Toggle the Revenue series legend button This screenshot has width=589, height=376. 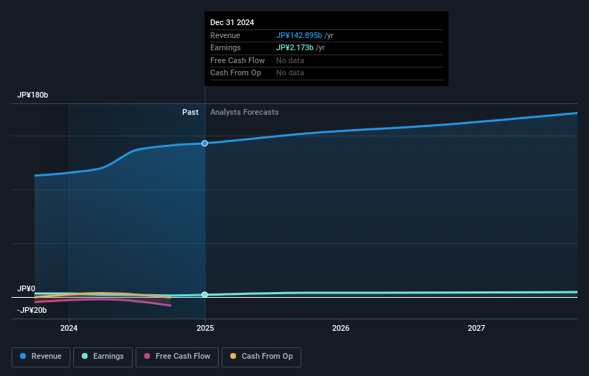(41, 357)
